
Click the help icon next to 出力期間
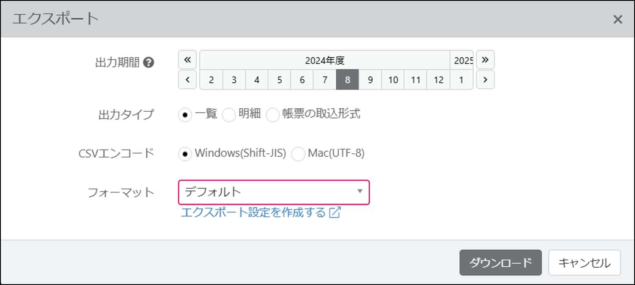[x=148, y=63]
